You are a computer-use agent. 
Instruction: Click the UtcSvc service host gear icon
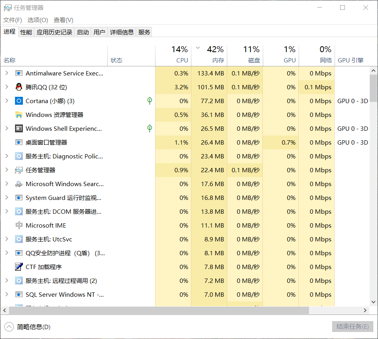(x=19, y=239)
